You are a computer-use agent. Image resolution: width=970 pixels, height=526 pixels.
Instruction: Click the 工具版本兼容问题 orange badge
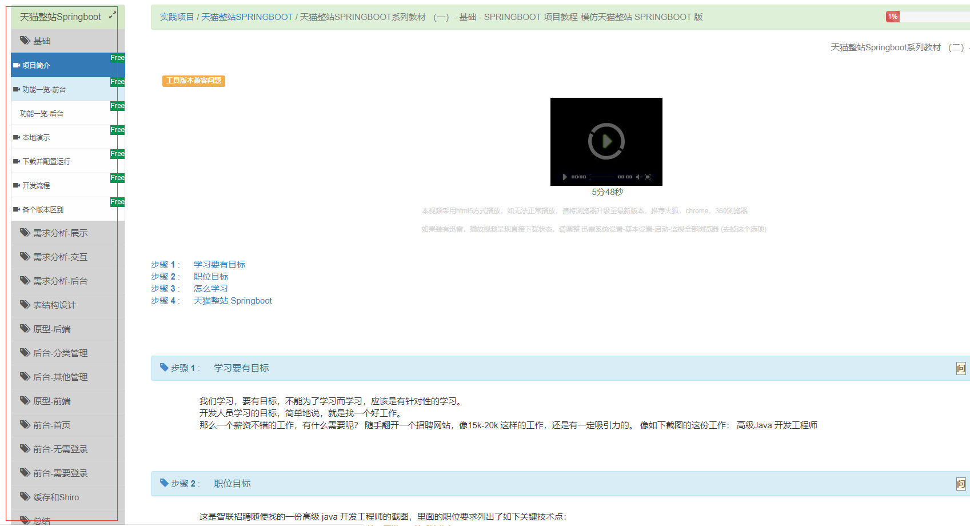(x=194, y=81)
